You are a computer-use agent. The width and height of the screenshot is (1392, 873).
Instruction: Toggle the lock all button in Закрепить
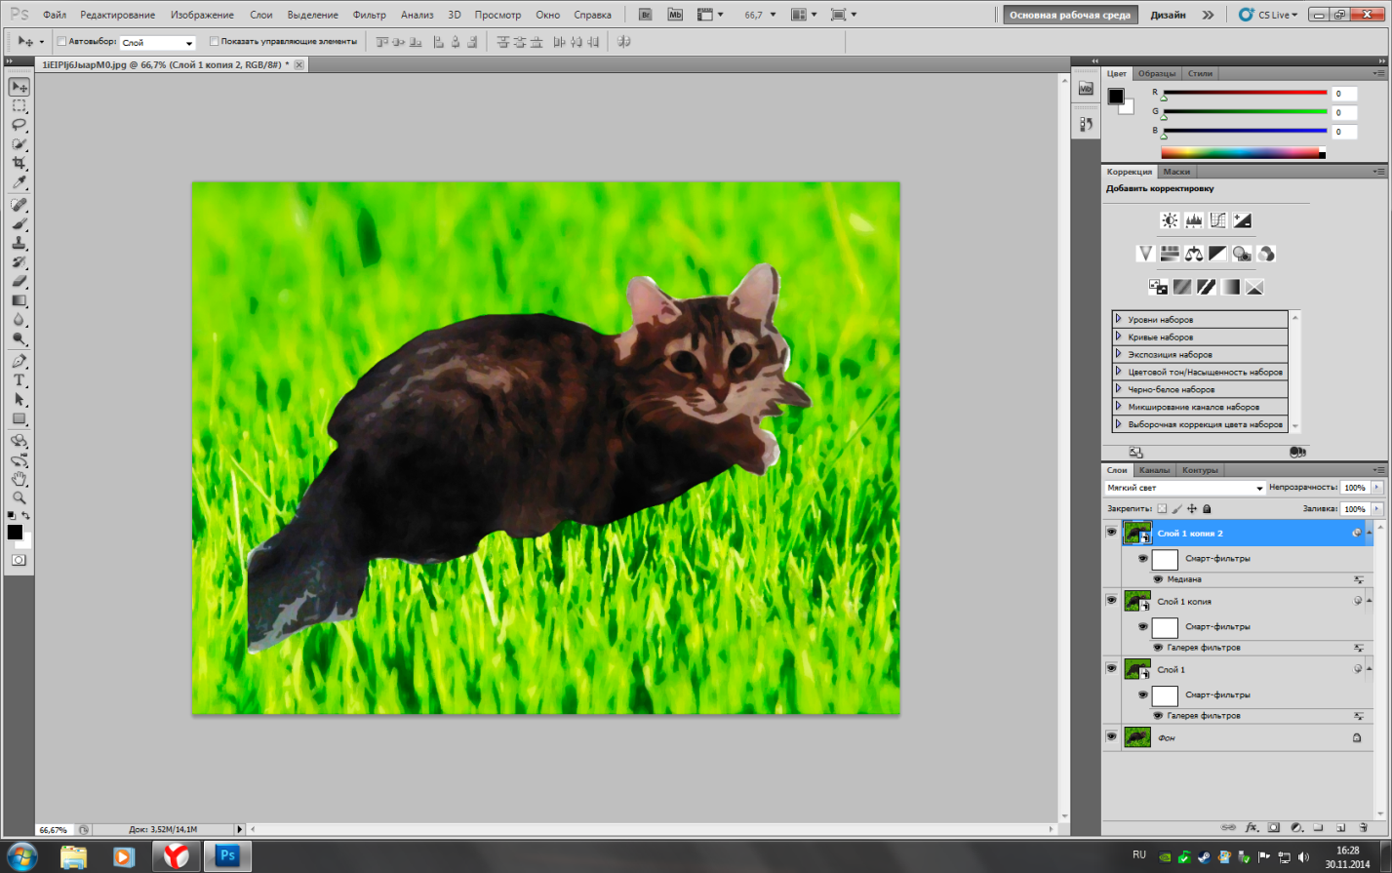tap(1207, 509)
